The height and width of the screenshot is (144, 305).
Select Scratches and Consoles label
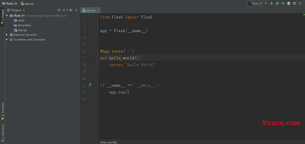29,40
